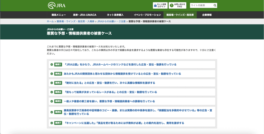Viewport: 264px width, 134px height.
Task: Click the 事例5 green badge
Action: (x=58, y=101)
